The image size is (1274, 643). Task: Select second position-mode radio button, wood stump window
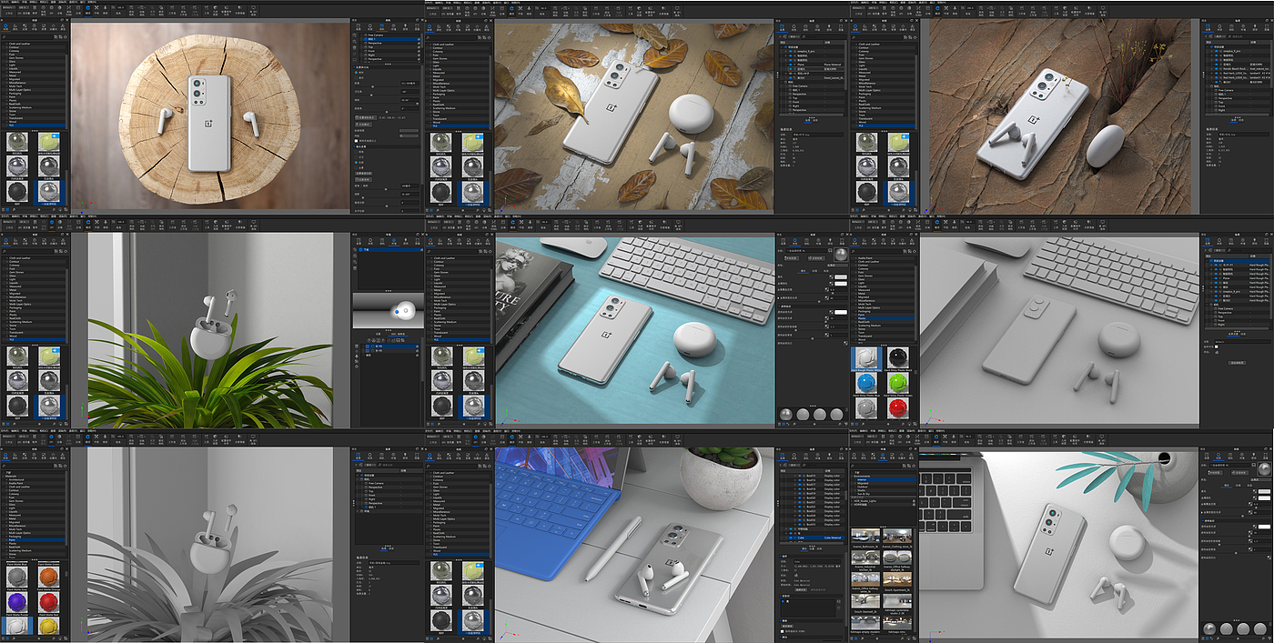356,78
